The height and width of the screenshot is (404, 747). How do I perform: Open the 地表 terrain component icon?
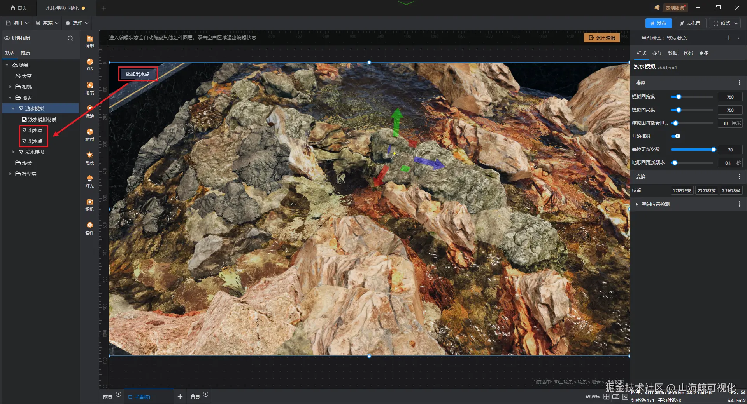tap(89, 88)
